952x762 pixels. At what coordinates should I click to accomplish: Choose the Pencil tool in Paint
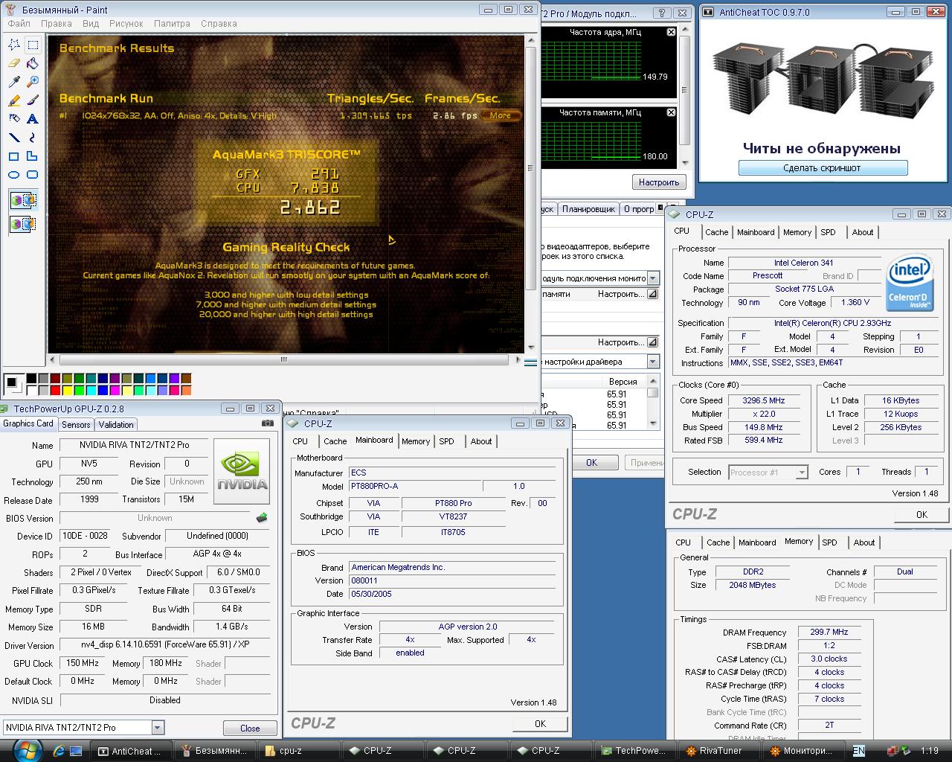point(14,100)
